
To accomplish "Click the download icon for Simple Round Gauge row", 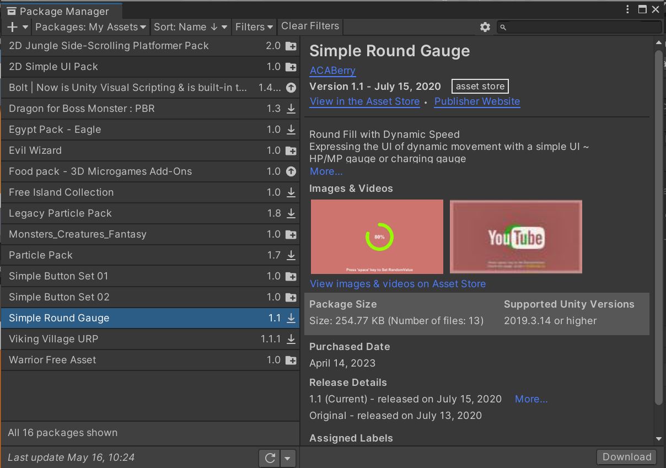I will point(291,319).
